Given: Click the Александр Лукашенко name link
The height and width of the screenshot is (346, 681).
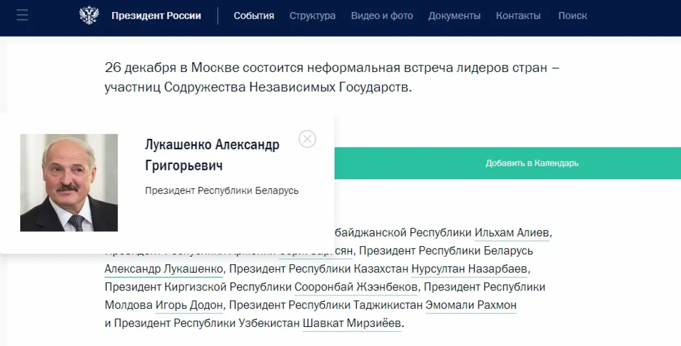Looking at the screenshot, I should 163,269.
